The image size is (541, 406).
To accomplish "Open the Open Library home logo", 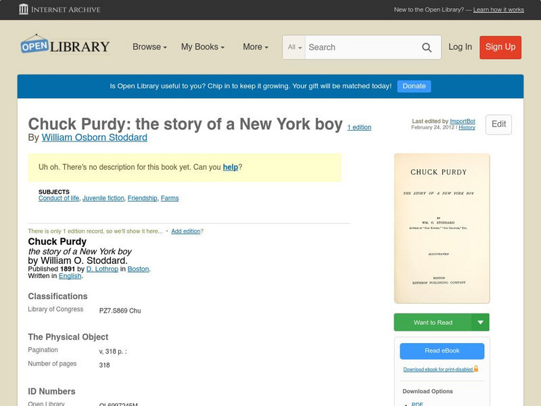I will tap(65, 46).
